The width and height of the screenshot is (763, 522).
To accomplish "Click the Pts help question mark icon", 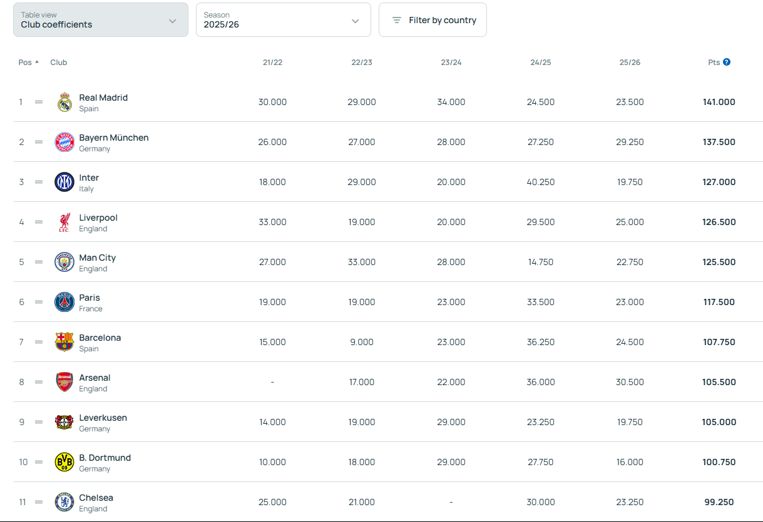I will pyautogui.click(x=727, y=62).
